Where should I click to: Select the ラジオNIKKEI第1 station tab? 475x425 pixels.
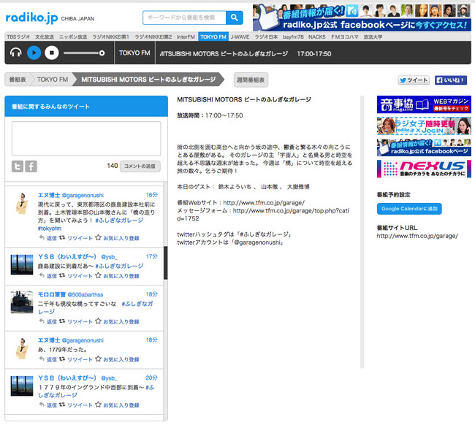[110, 37]
